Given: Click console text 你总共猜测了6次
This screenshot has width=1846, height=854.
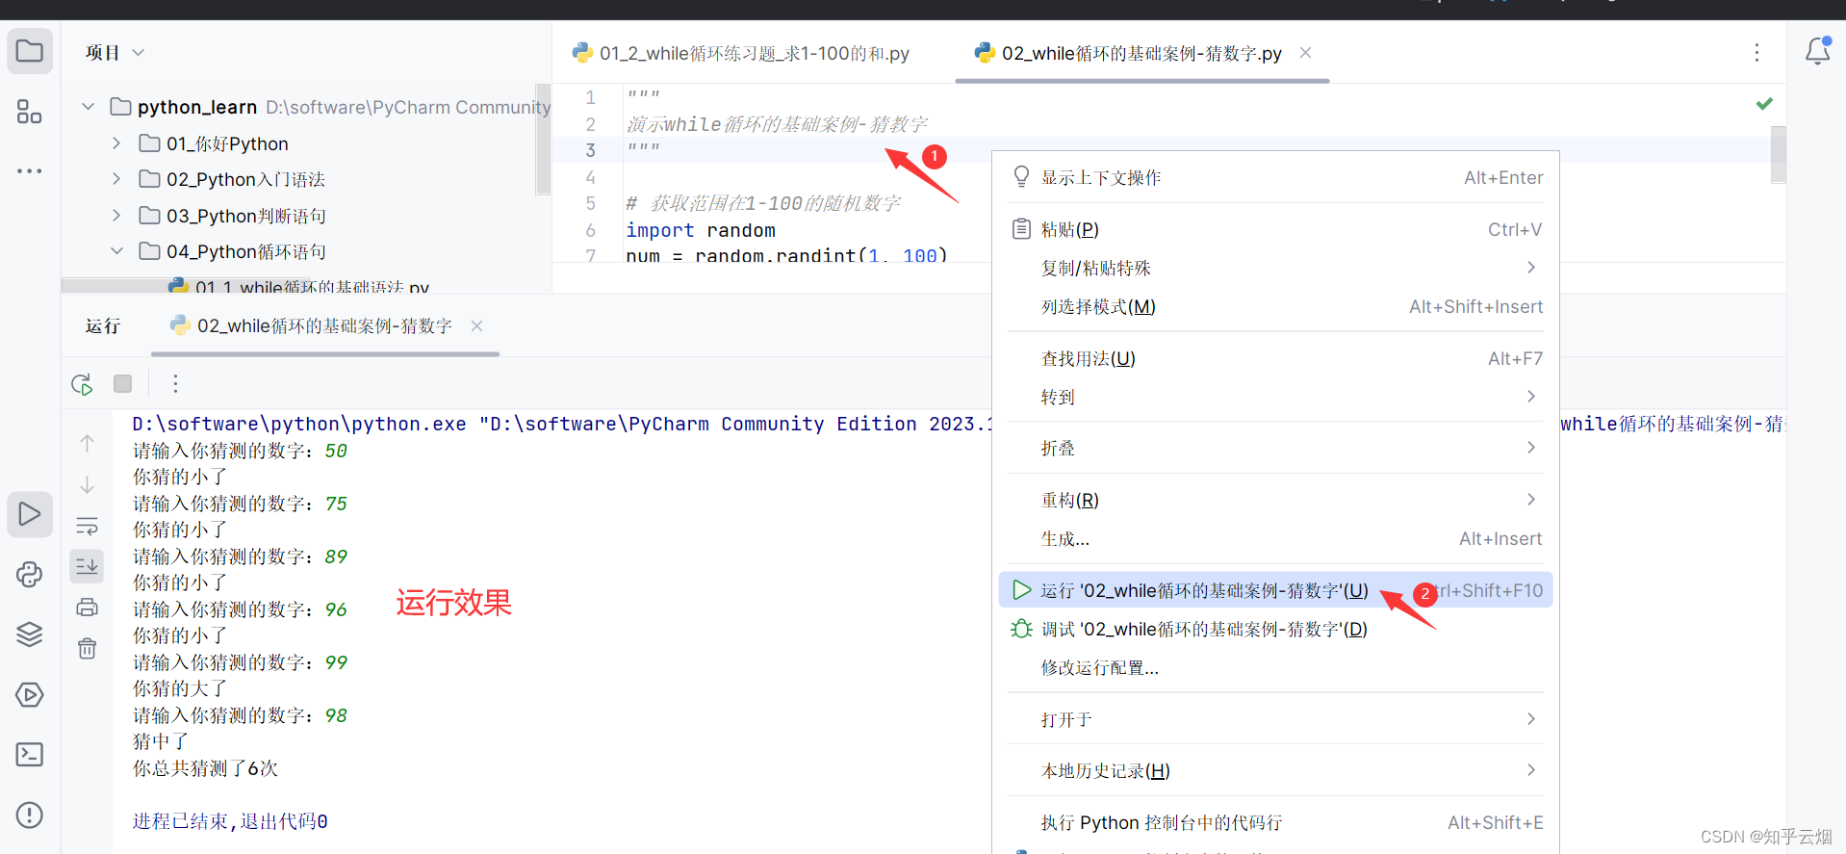Looking at the screenshot, I should coord(205,768).
